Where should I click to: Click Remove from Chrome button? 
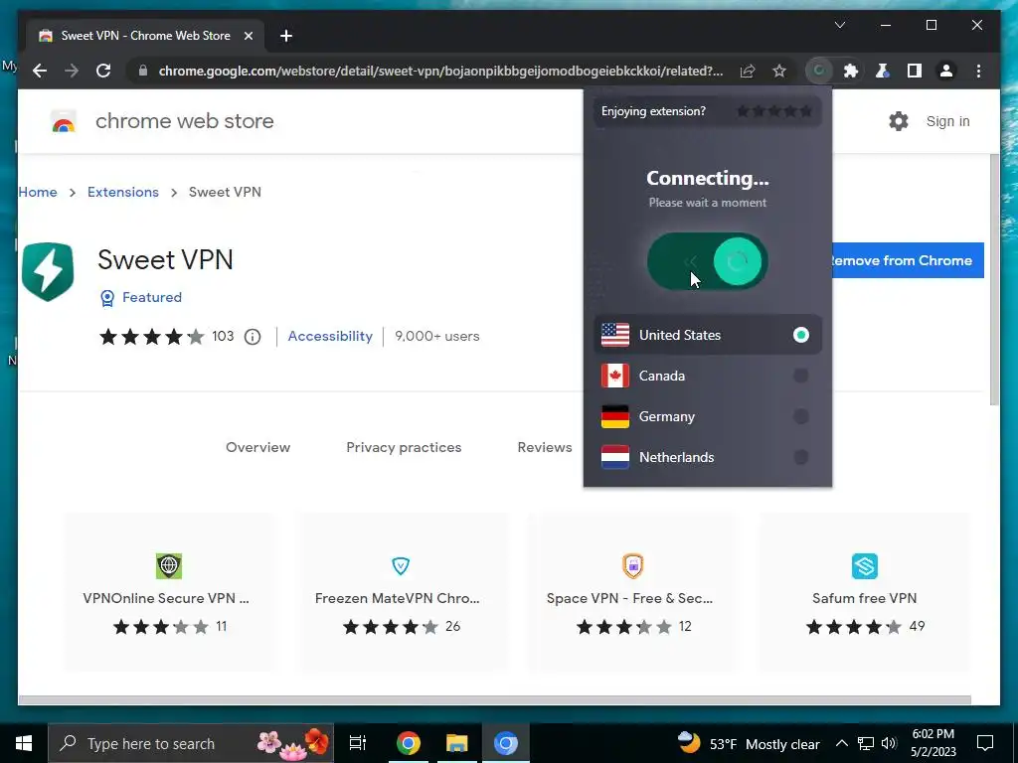[908, 260]
